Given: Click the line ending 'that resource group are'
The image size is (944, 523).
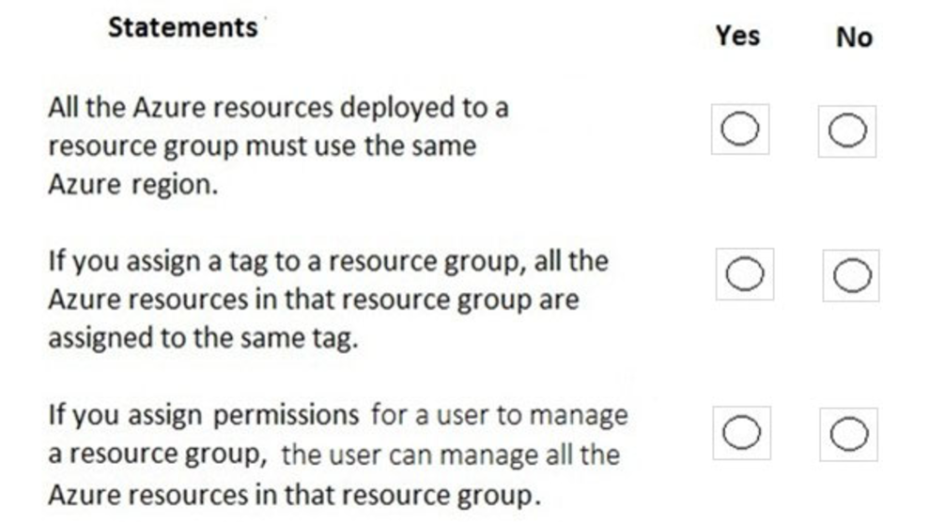Looking at the screenshot, I should tap(313, 300).
